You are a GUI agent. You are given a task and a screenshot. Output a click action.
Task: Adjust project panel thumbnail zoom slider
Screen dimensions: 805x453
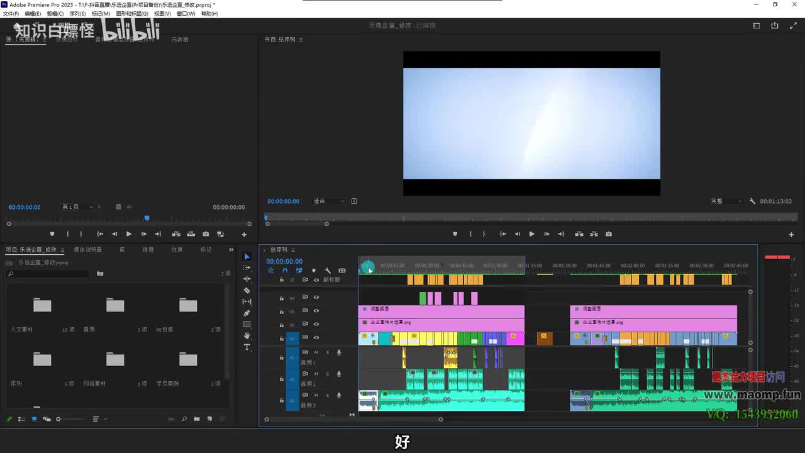point(71,419)
